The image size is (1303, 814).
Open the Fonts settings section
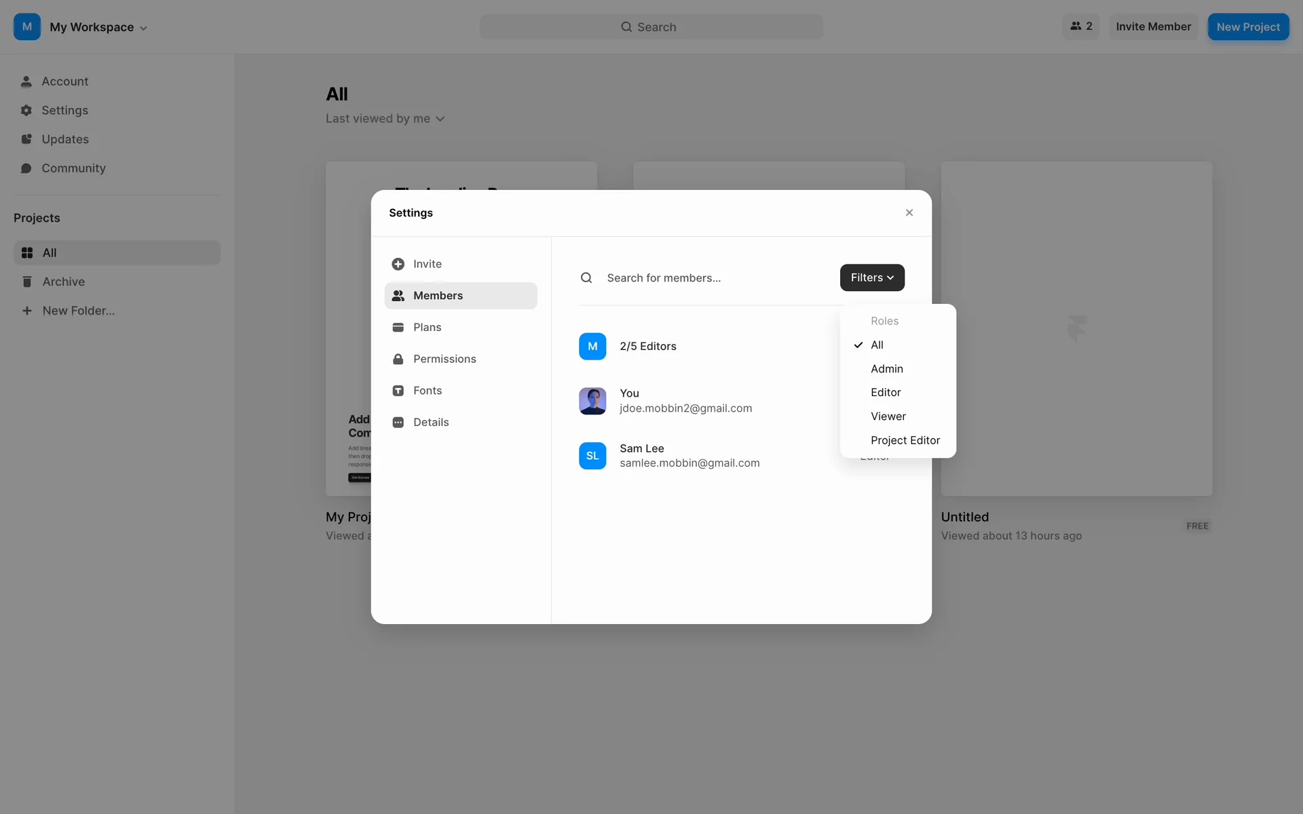pos(427,391)
